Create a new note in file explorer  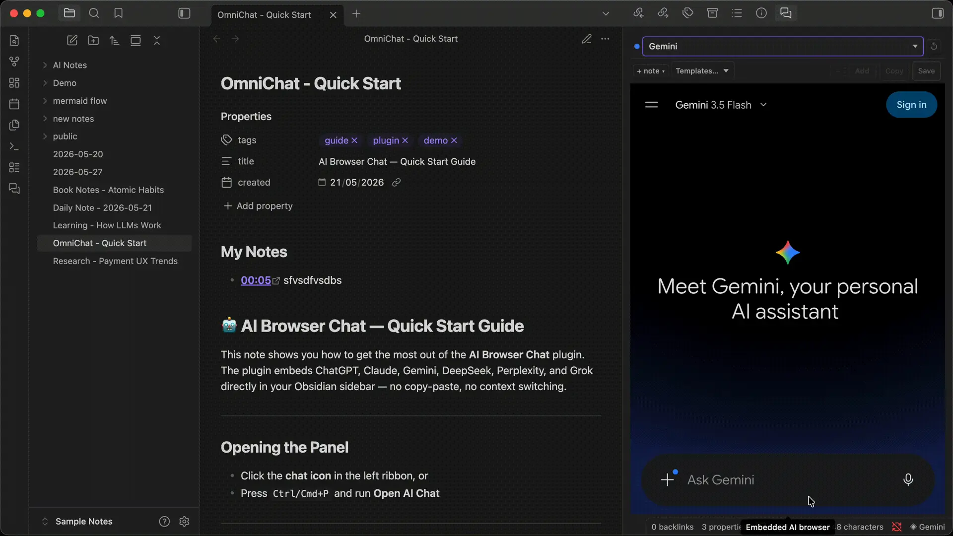pyautogui.click(x=72, y=41)
